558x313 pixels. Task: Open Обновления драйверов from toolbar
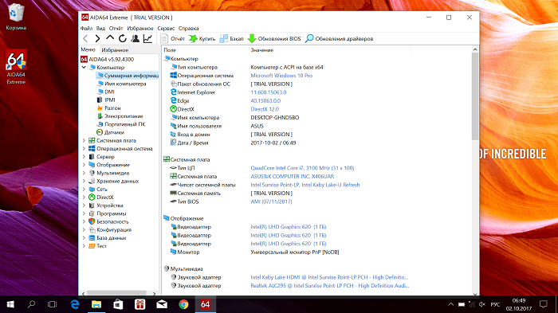pos(339,39)
